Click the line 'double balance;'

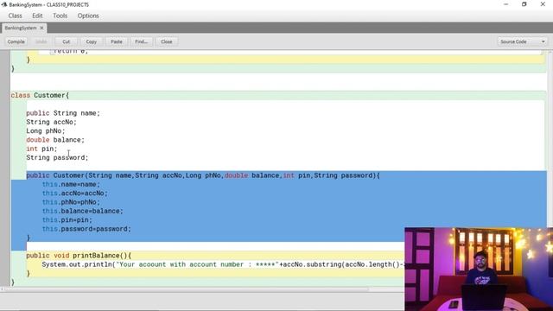point(55,140)
